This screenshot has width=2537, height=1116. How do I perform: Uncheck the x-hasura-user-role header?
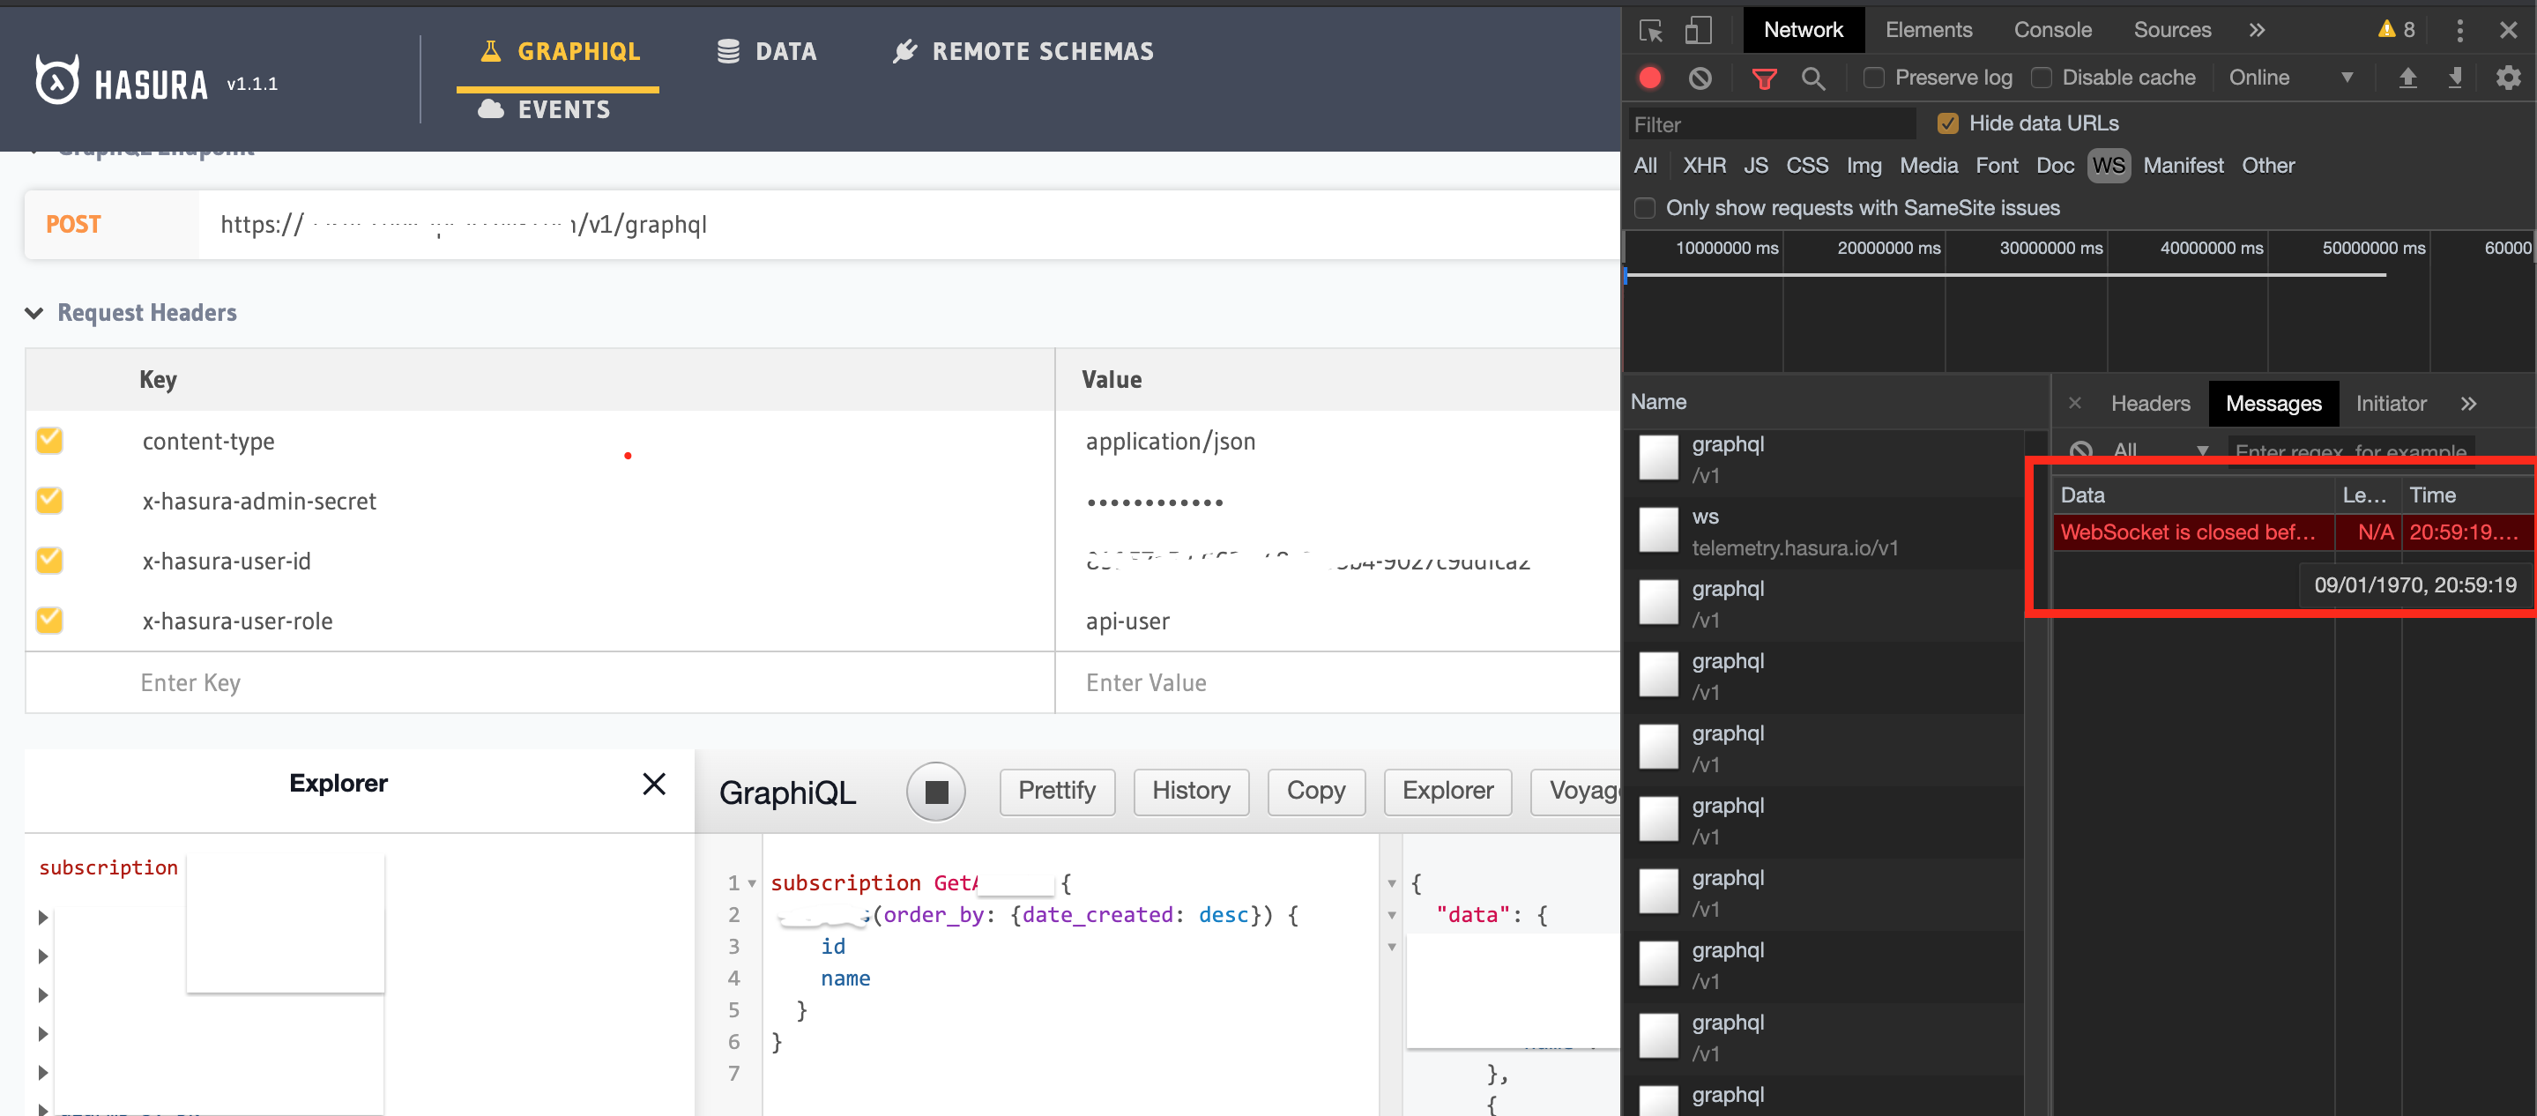click(x=49, y=621)
